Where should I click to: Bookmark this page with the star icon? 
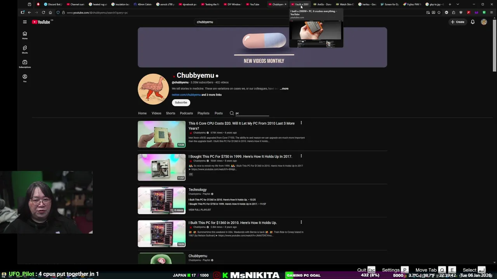click(439, 12)
